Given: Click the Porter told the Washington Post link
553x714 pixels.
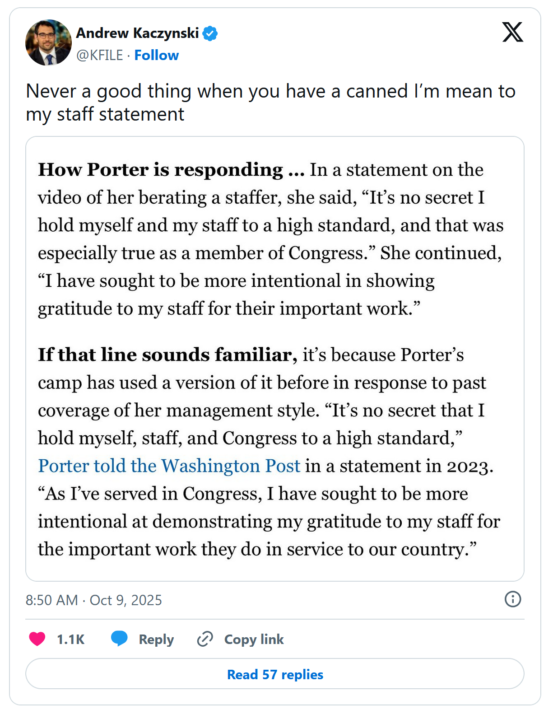Looking at the screenshot, I should [x=169, y=466].
